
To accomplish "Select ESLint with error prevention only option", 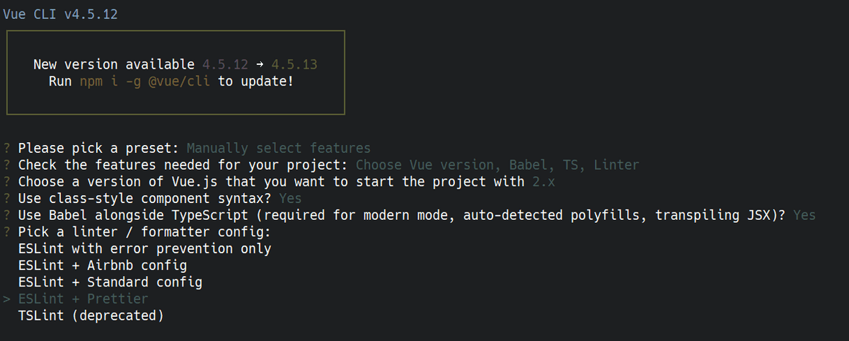I will [x=144, y=248].
